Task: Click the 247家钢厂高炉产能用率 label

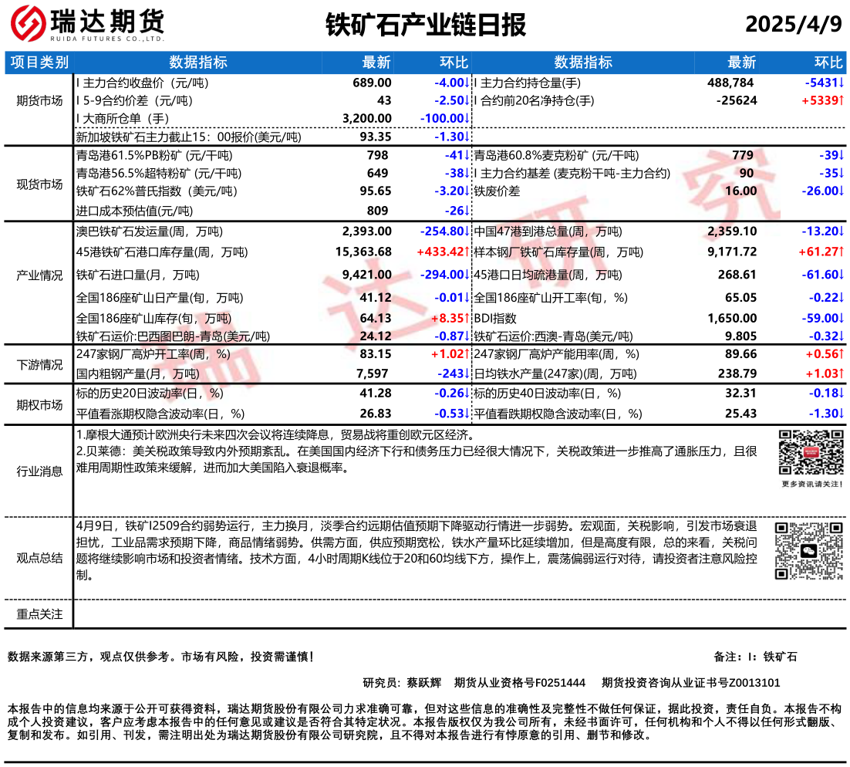Action: click(x=557, y=354)
